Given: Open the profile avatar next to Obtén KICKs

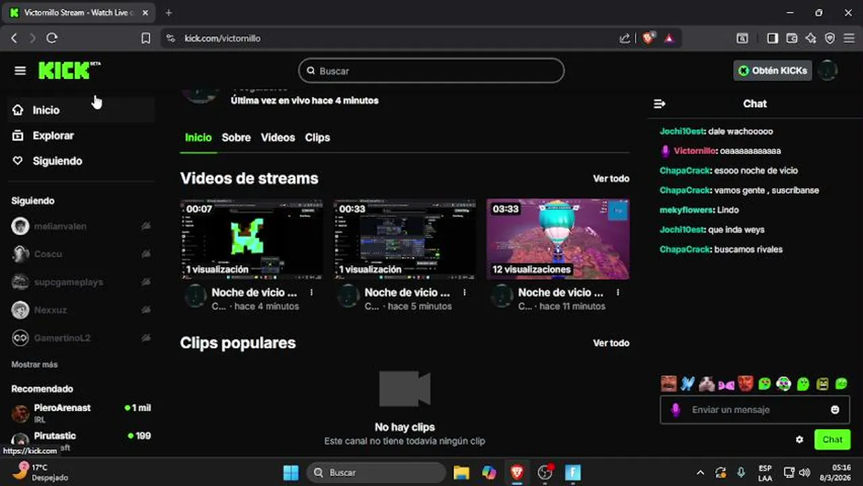Looking at the screenshot, I should [x=827, y=70].
